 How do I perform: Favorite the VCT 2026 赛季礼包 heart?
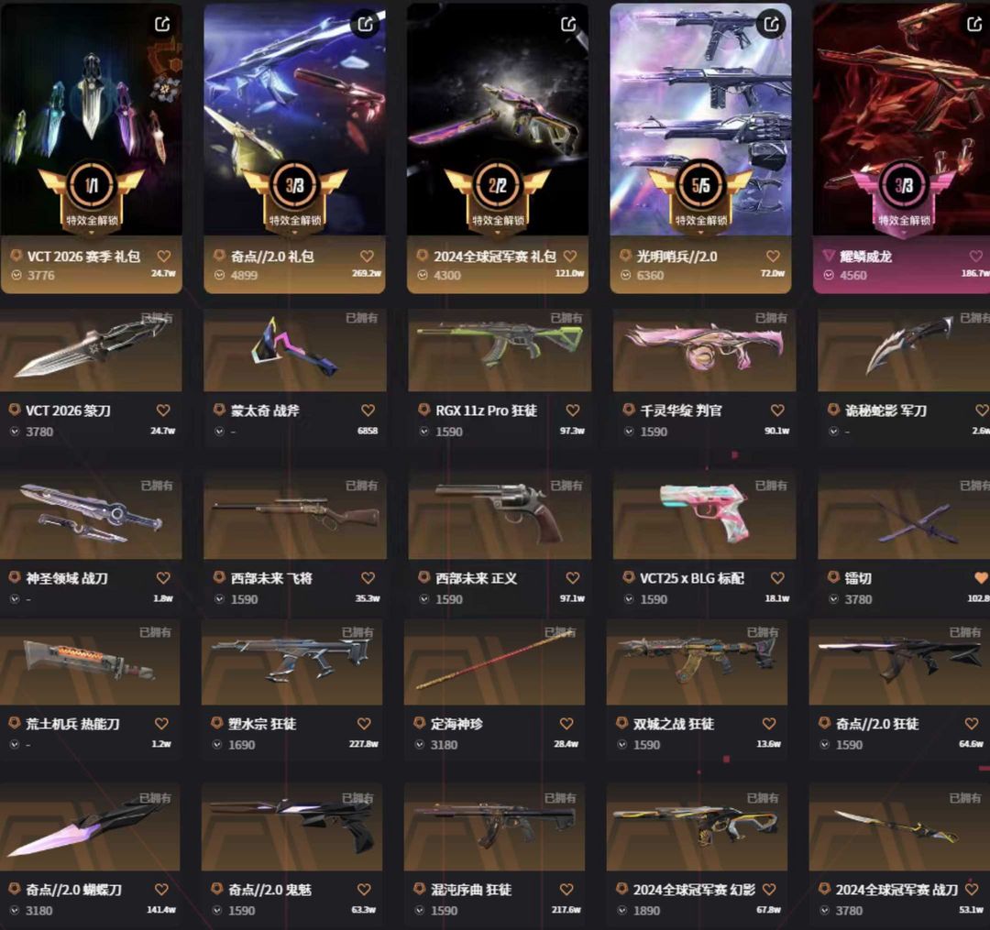coord(164,257)
